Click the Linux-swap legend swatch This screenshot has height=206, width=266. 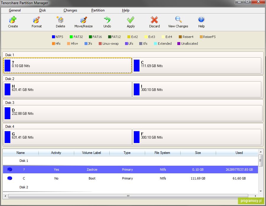point(100,44)
